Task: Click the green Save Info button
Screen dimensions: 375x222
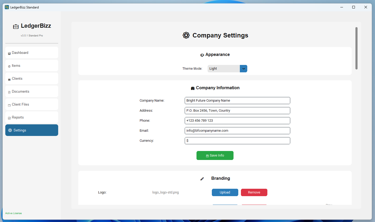Action: pyautogui.click(x=215, y=155)
